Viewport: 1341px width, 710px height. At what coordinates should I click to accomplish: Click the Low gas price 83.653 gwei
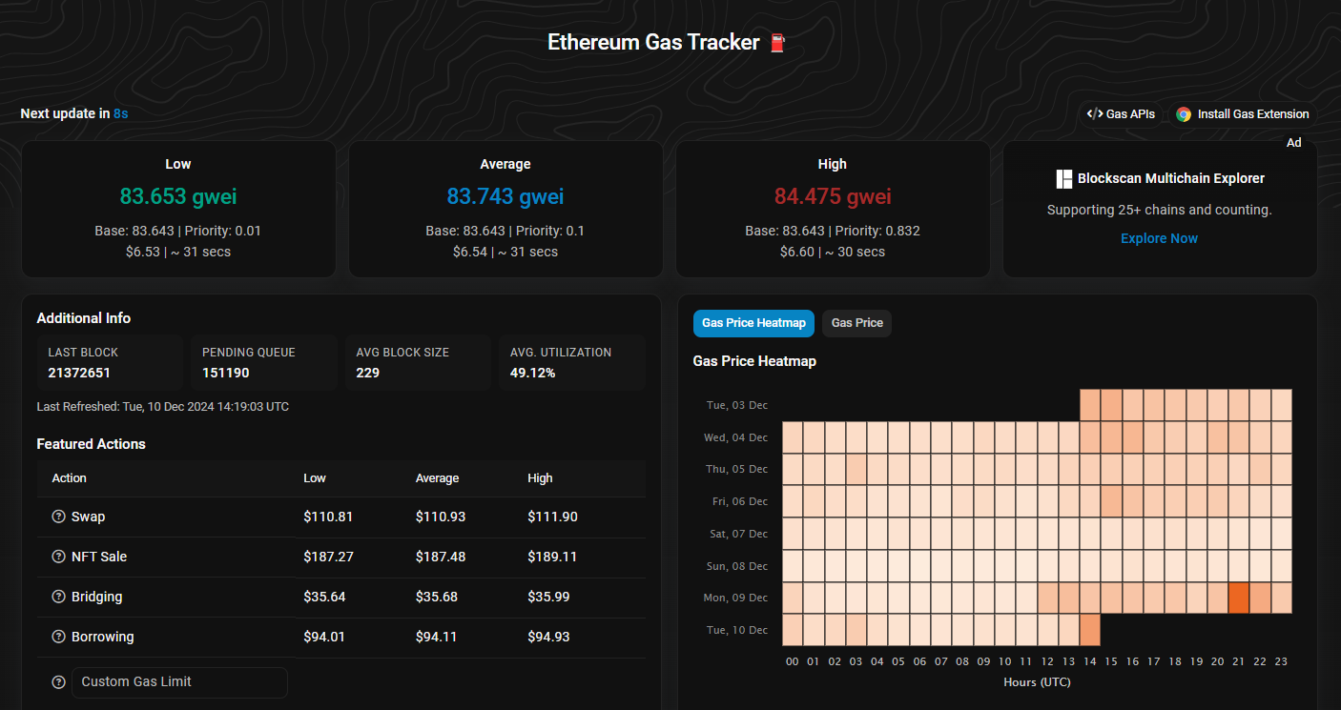178,196
